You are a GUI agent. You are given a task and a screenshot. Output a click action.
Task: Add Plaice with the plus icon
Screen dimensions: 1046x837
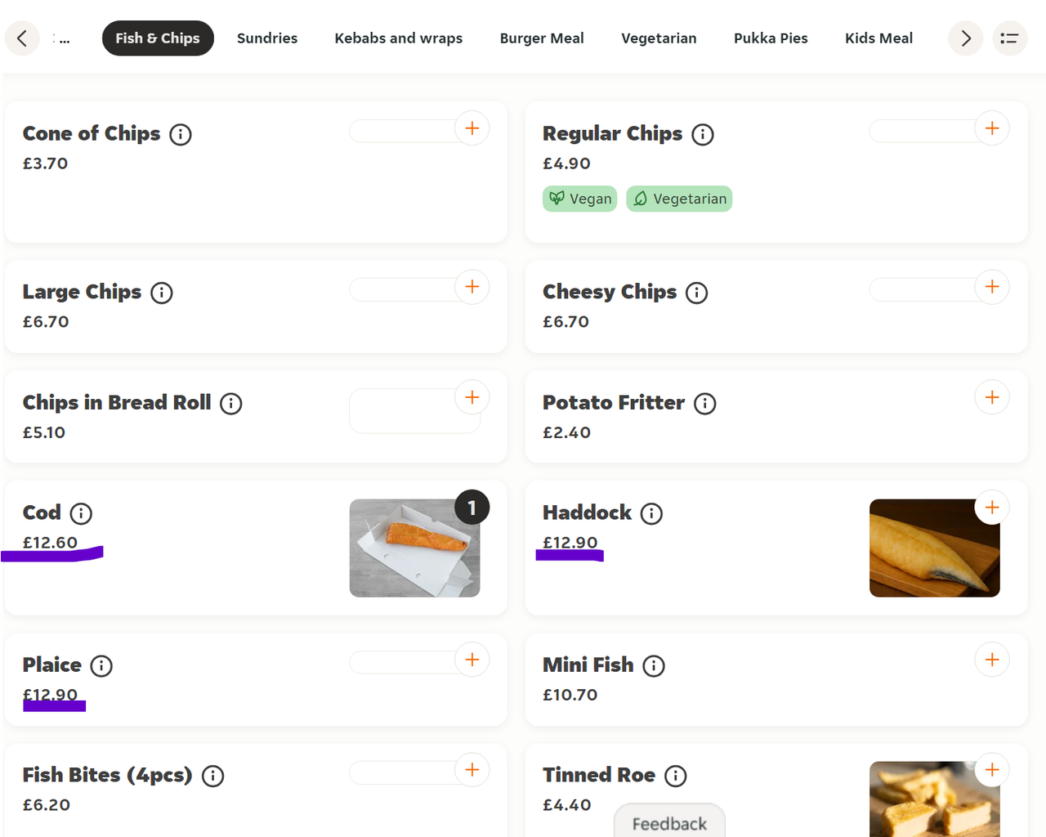[472, 660]
